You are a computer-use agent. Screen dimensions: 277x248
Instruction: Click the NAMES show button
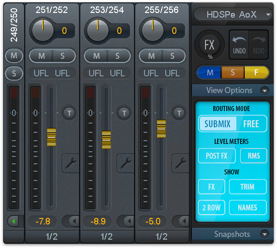point(247,207)
